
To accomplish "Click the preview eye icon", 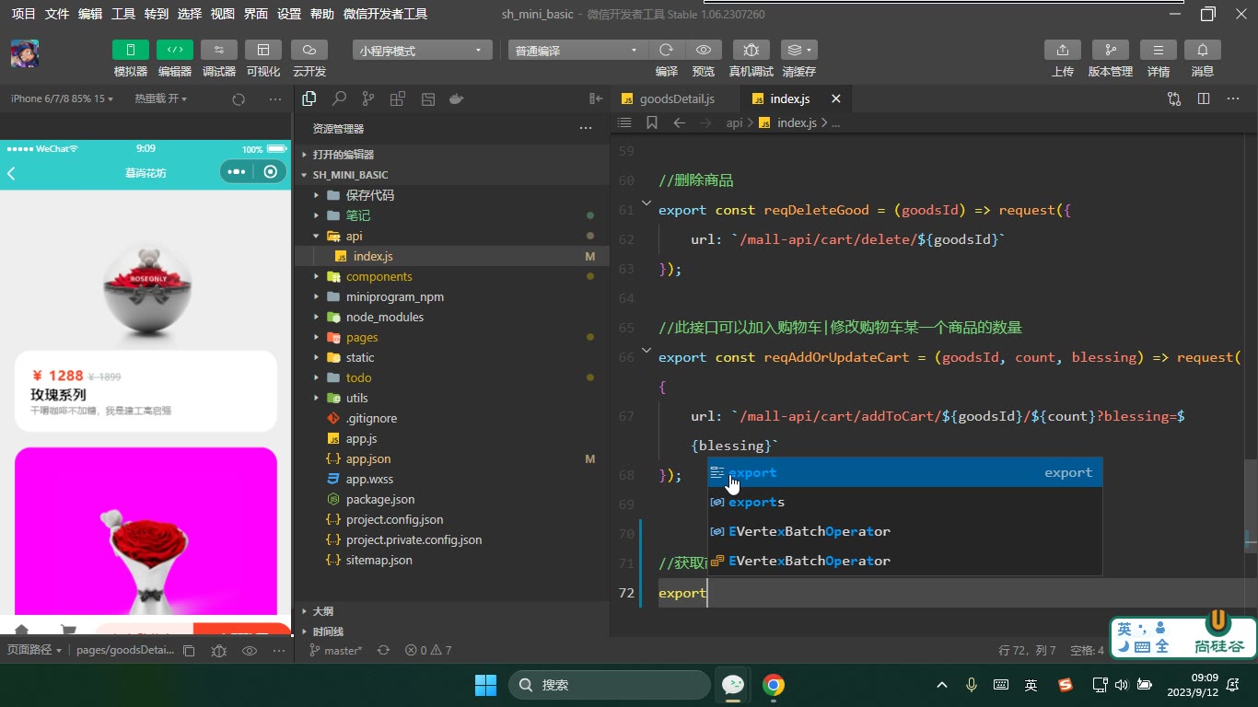I will [x=704, y=50].
